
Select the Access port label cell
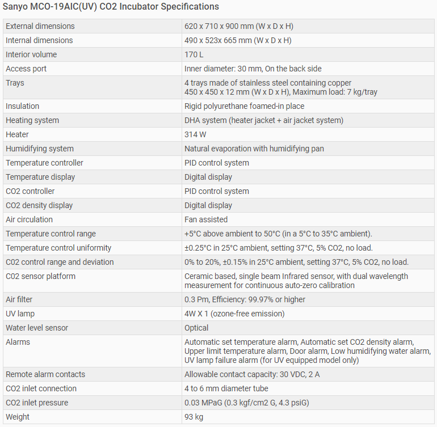pyautogui.click(x=26, y=69)
